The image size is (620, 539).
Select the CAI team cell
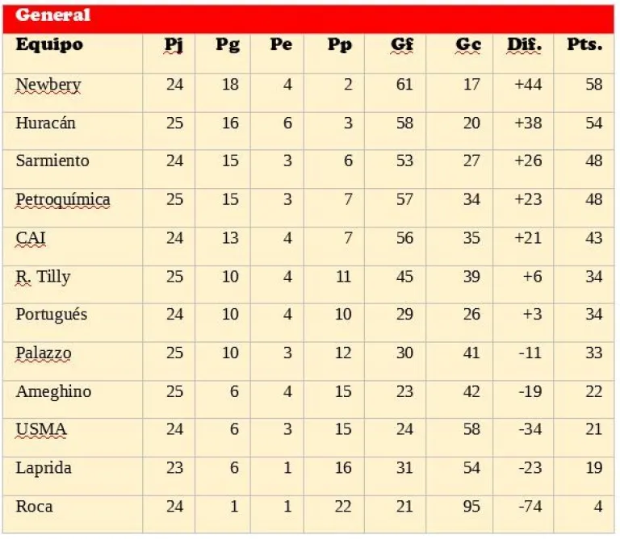[x=31, y=238]
